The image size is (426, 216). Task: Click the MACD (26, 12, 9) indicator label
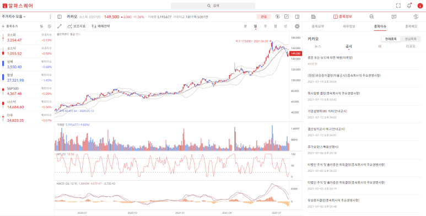[x=67, y=184]
